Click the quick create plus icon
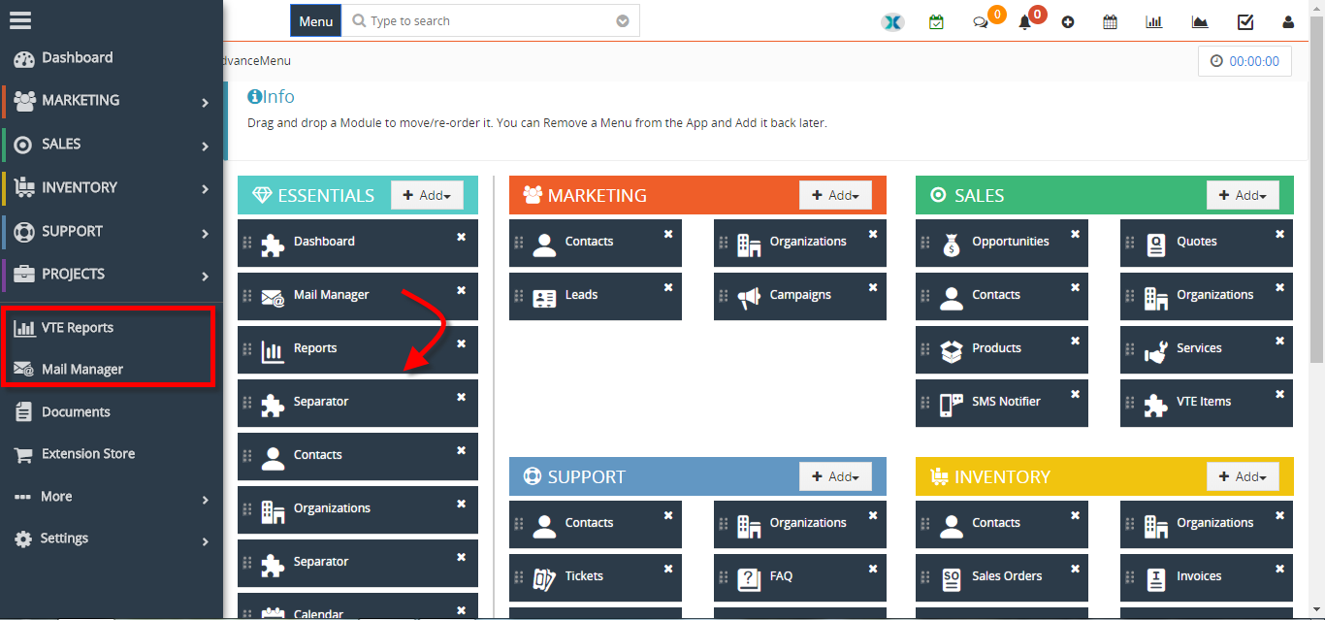Image resolution: width=1325 pixels, height=620 pixels. pyautogui.click(x=1068, y=22)
